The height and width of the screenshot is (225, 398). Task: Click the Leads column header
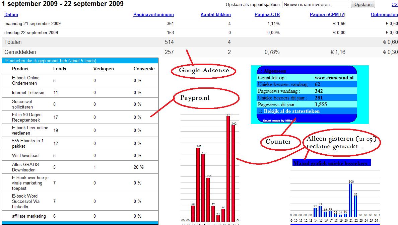(60, 69)
